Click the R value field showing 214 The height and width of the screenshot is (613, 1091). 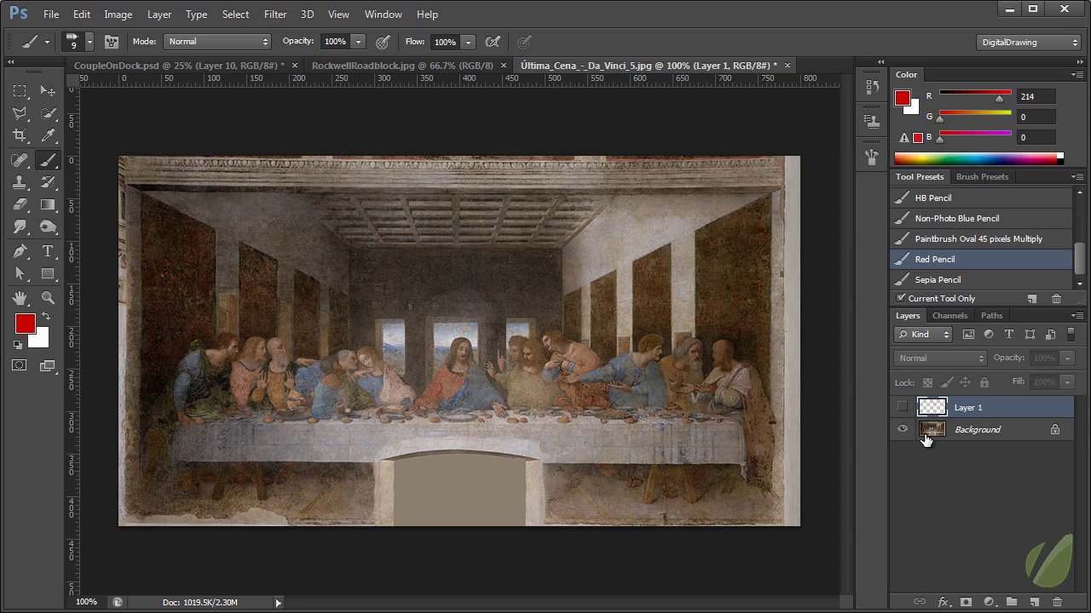click(x=1036, y=96)
